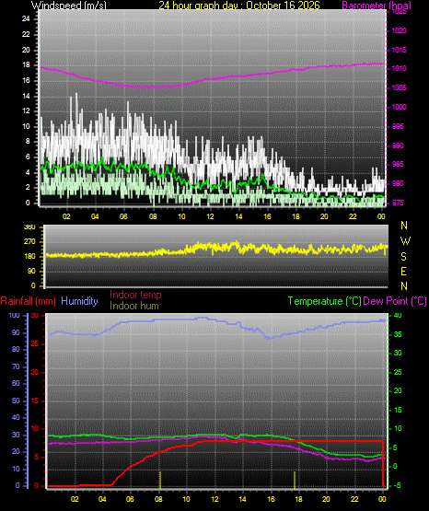Select the green '40' temperature axis value
The image size is (429, 511).
pyautogui.click(x=398, y=315)
